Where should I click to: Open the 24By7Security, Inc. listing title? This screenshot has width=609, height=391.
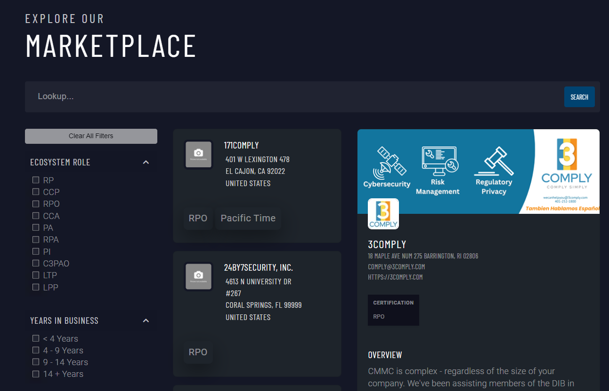[258, 267]
